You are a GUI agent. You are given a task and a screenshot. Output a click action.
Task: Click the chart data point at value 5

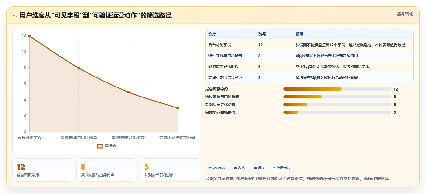(x=128, y=92)
